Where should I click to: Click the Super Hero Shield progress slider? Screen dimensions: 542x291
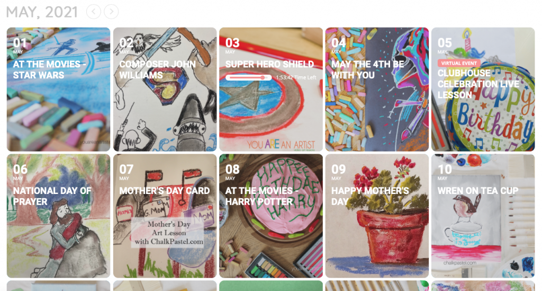coord(249,77)
